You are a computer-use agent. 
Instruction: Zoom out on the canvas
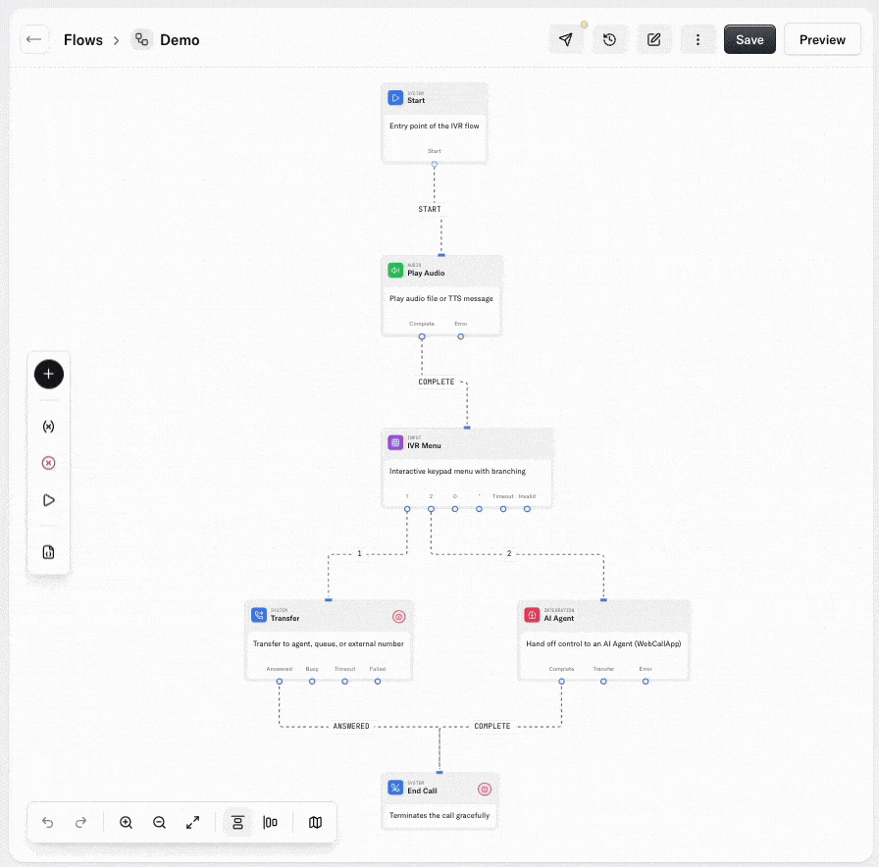(160, 823)
